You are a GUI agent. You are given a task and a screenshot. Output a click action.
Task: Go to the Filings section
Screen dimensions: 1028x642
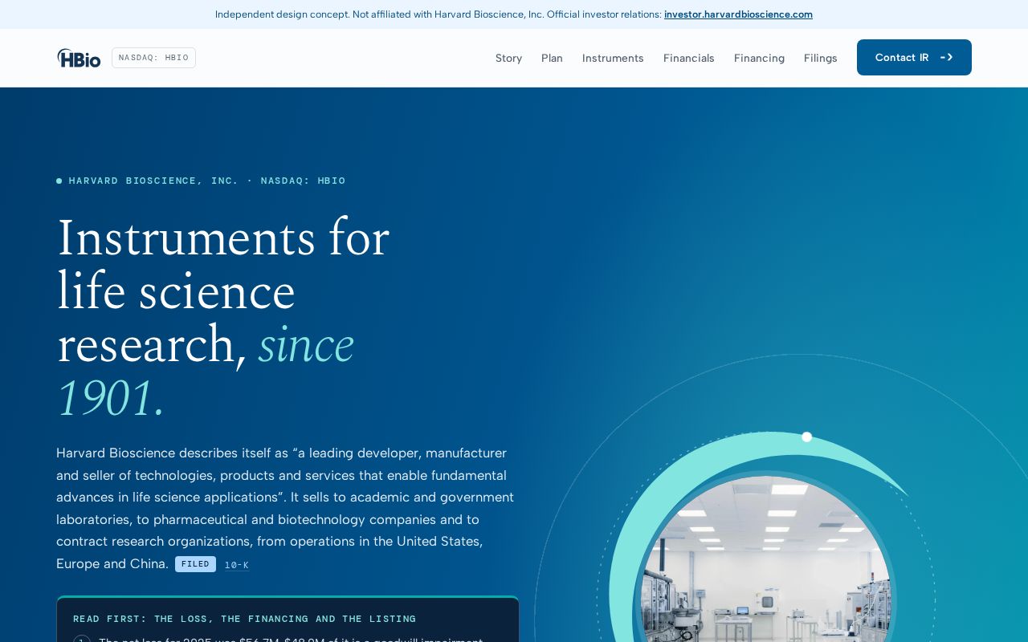[820, 58]
